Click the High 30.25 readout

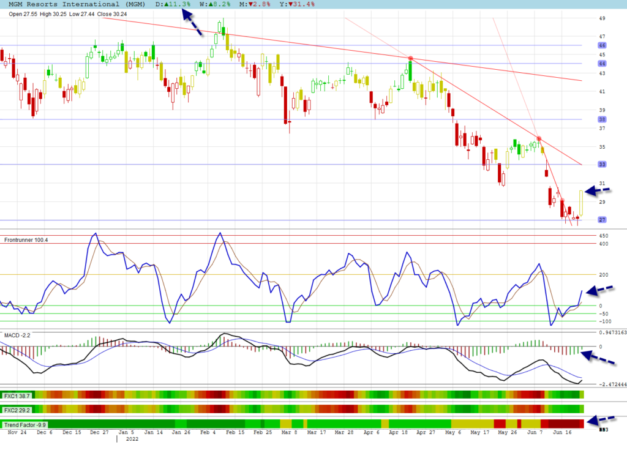pos(53,14)
